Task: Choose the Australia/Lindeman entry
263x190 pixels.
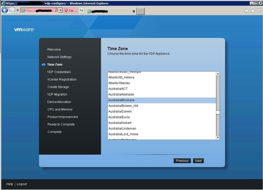Action: point(162,129)
